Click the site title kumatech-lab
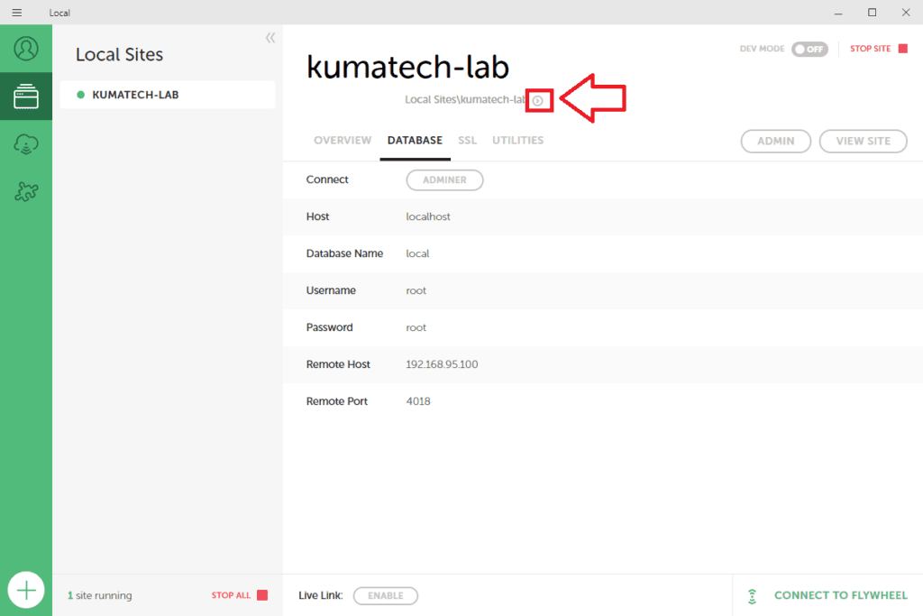 407,67
